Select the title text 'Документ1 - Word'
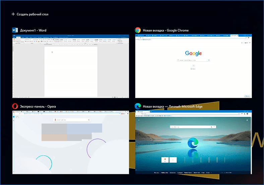This screenshot has width=264, height=185. coord(33,30)
